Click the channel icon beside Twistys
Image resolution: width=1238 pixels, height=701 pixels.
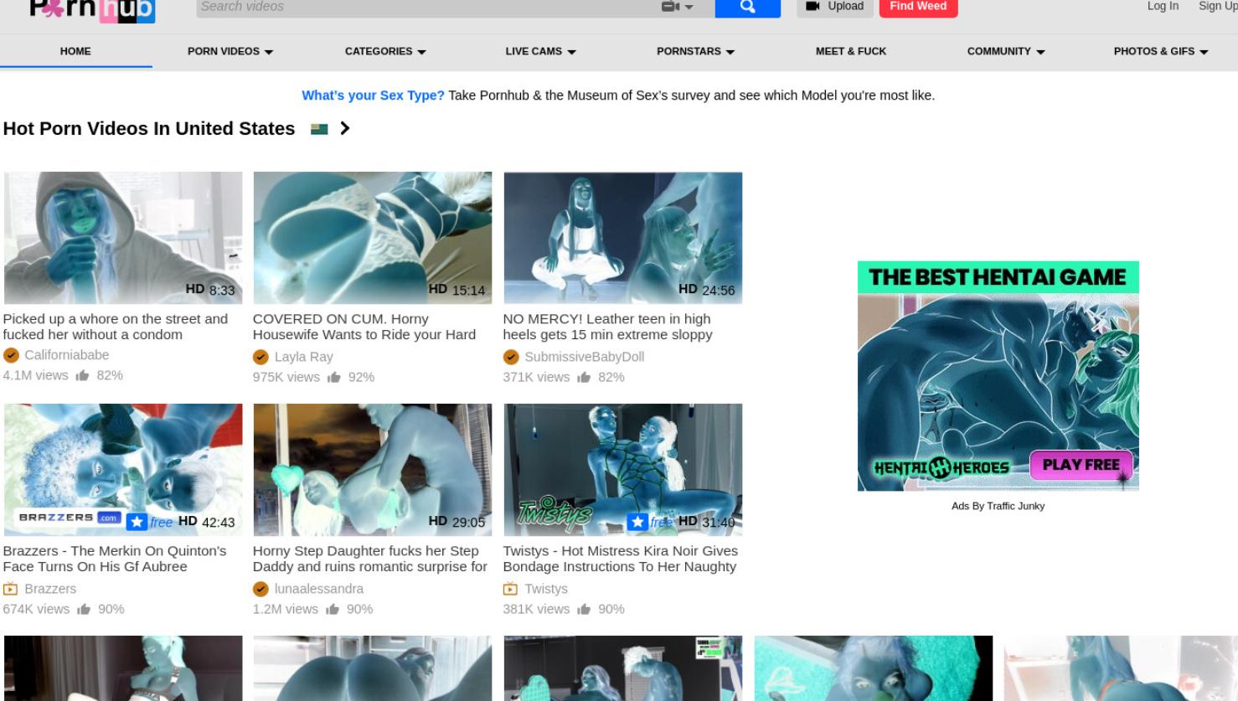pos(510,589)
